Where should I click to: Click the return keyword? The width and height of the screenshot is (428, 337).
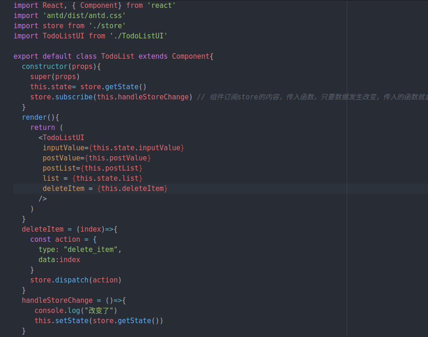click(x=43, y=128)
